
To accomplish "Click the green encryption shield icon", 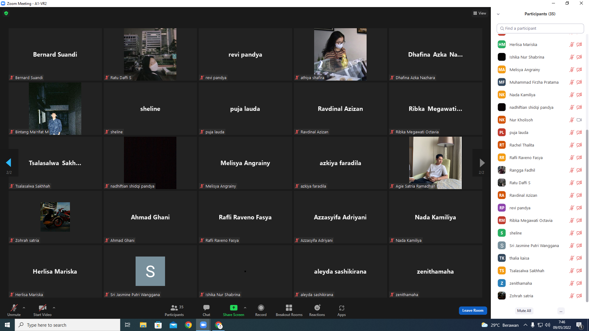I will pos(6,13).
